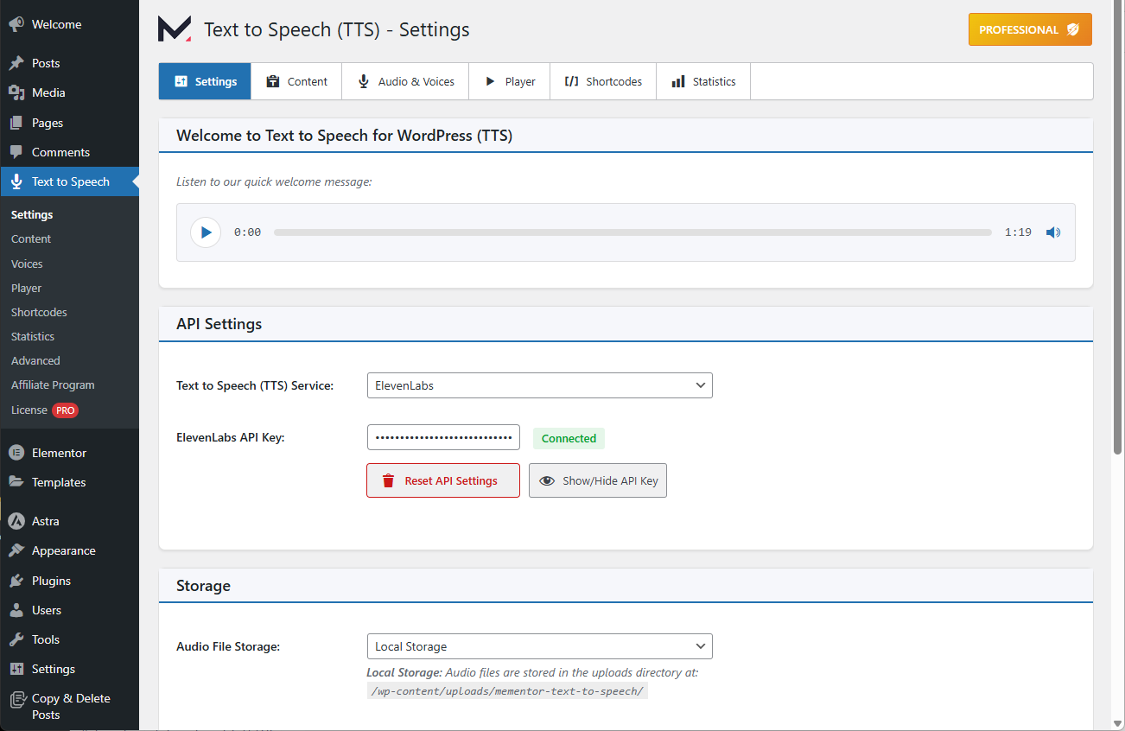Click the Content tab briefcase icon
The image size is (1125, 731).
273,81
